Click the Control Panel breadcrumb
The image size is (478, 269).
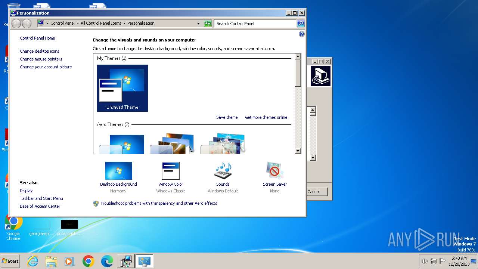[62, 23]
